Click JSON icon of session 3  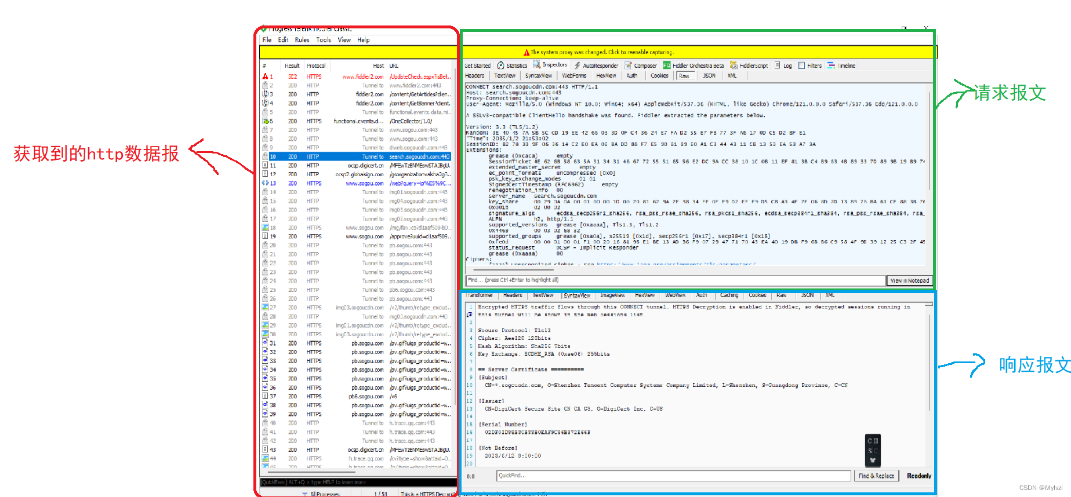(x=266, y=94)
